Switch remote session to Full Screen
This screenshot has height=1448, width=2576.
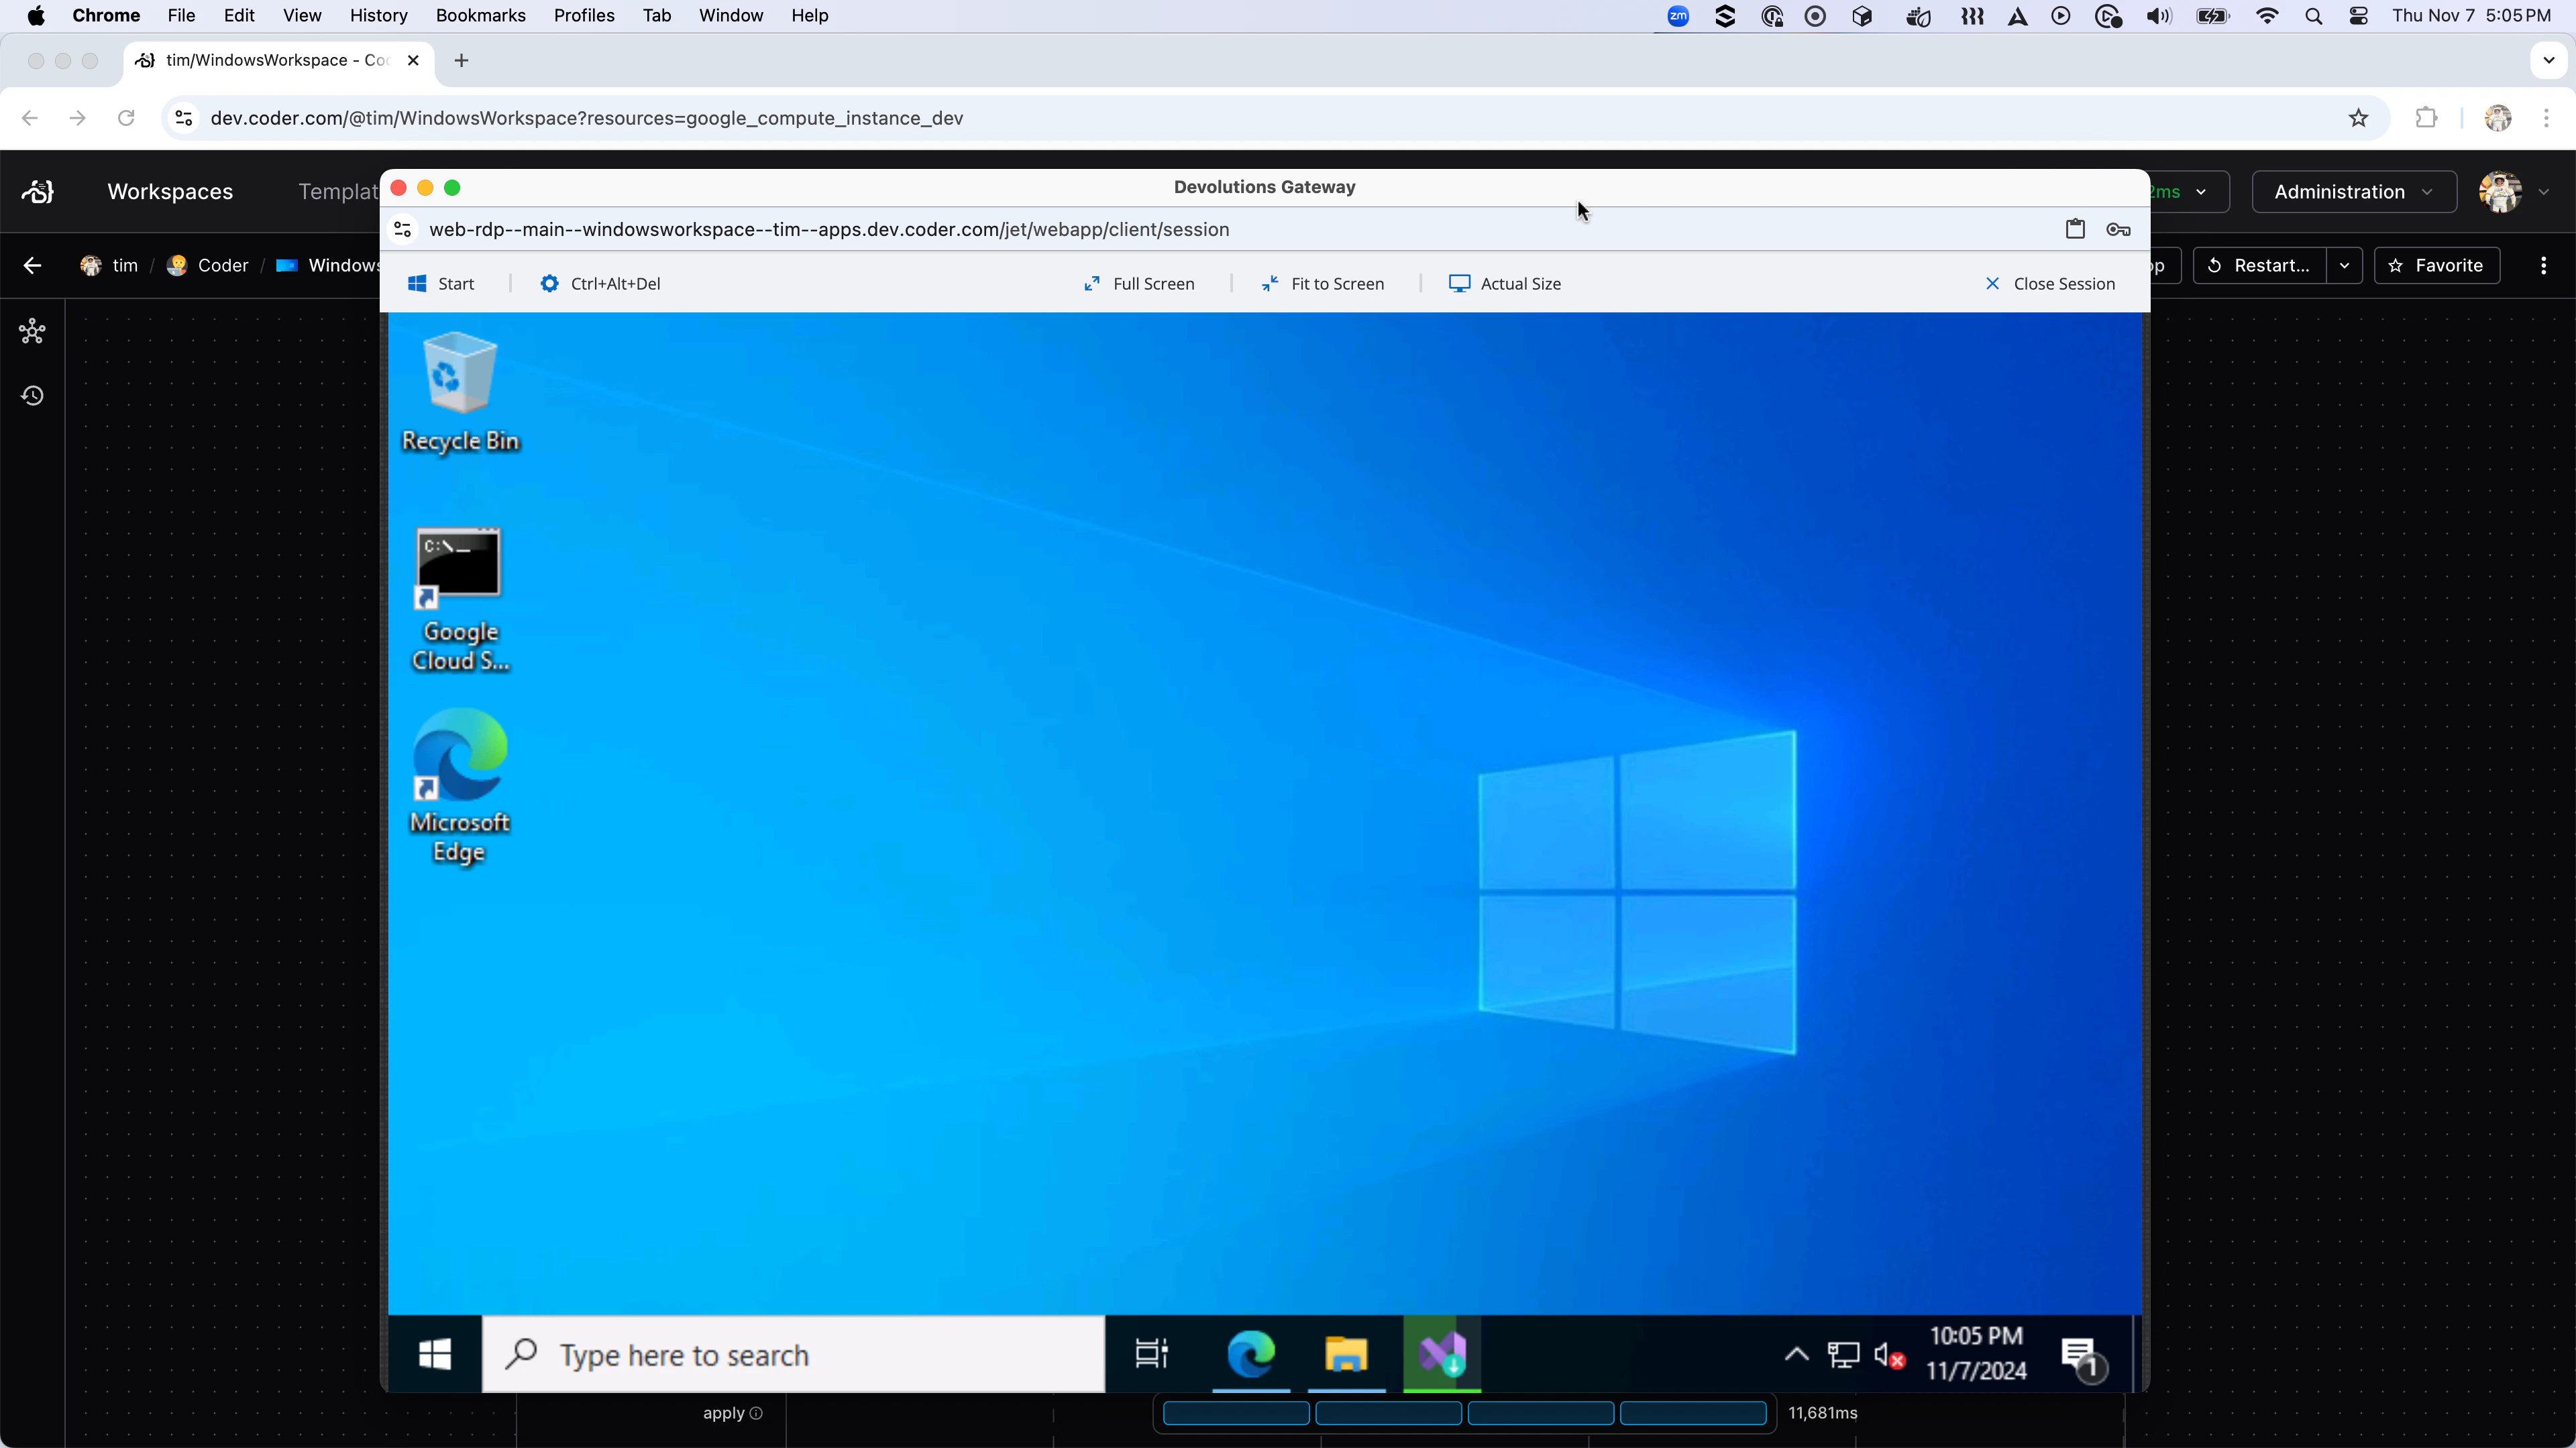coord(1139,284)
